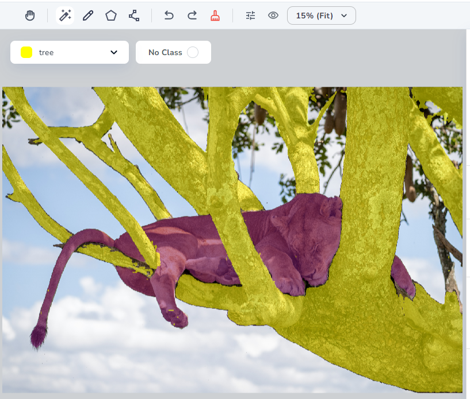The width and height of the screenshot is (470, 399).
Task: Click the chevron in the zoom level box
Action: (x=344, y=16)
